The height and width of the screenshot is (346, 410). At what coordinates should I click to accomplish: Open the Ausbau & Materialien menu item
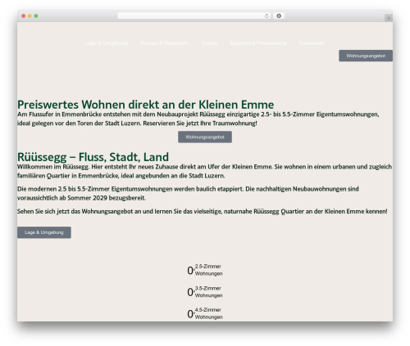pyautogui.click(x=165, y=43)
